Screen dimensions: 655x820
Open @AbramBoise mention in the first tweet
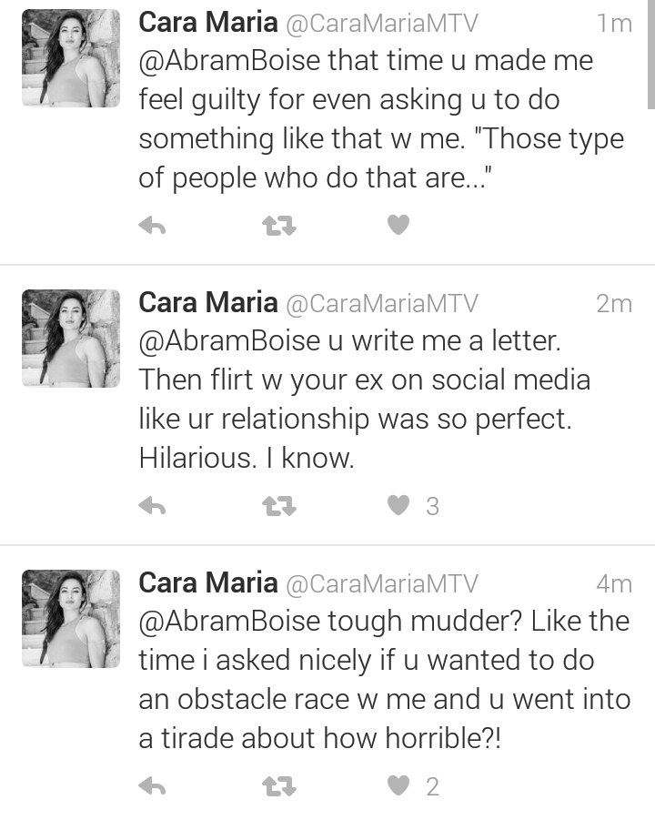click(x=229, y=61)
